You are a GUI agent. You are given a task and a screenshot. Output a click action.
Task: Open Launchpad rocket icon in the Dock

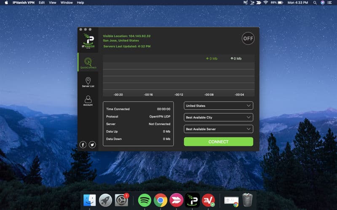[x=105, y=200]
